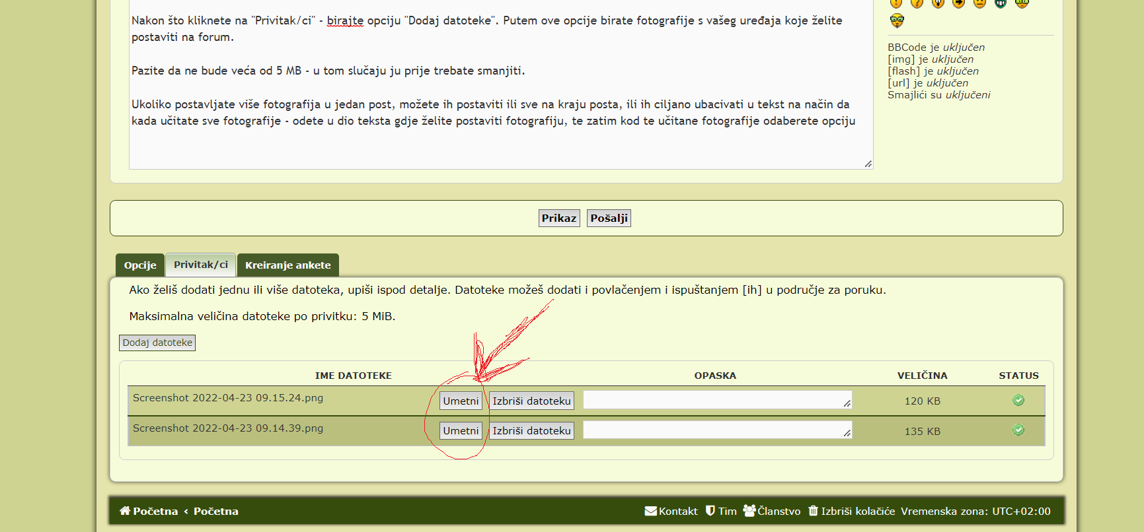Click the Dodaj datoteke button
This screenshot has height=532, width=1144.
click(157, 343)
